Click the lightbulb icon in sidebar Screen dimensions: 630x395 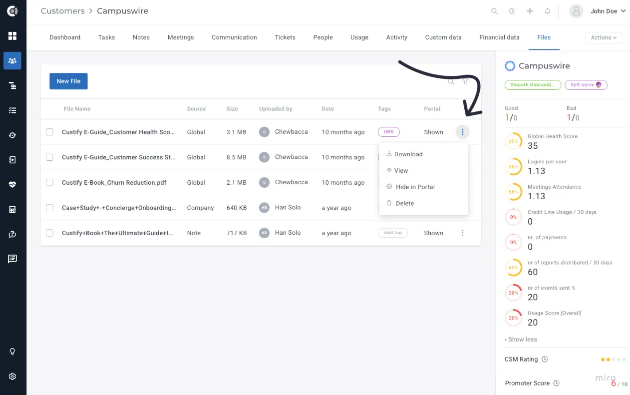[x=12, y=352]
